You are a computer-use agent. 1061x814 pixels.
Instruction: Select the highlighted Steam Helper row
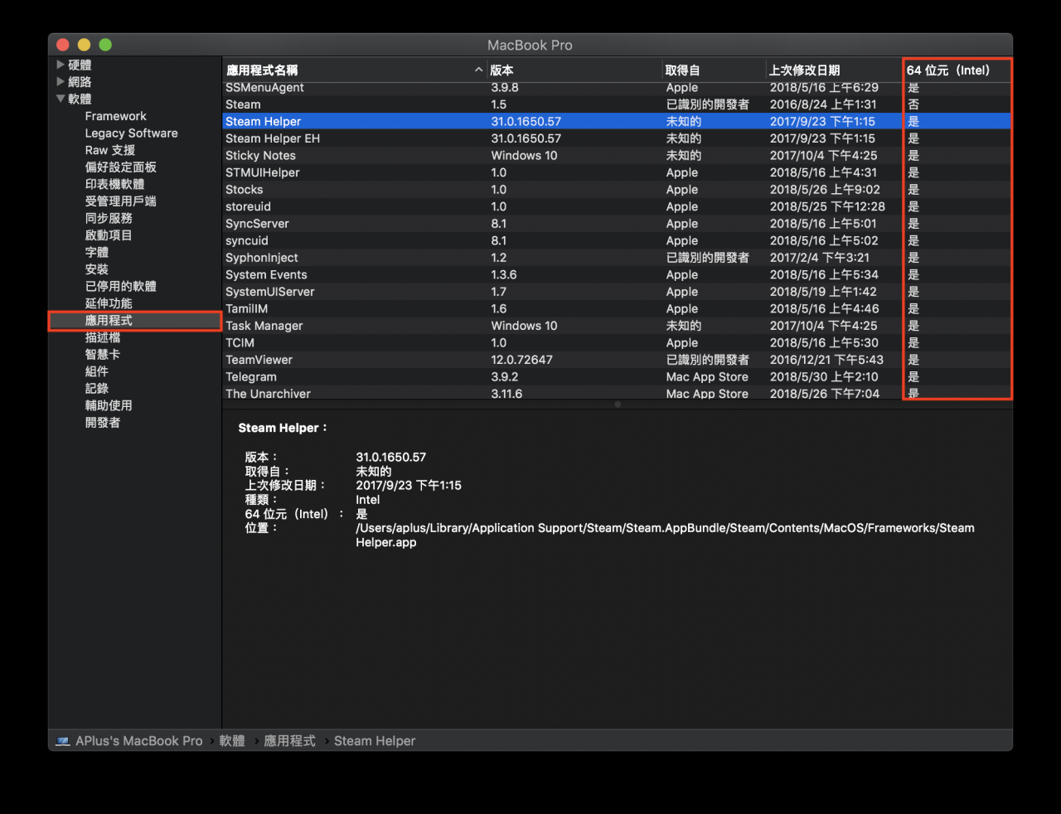click(617, 121)
